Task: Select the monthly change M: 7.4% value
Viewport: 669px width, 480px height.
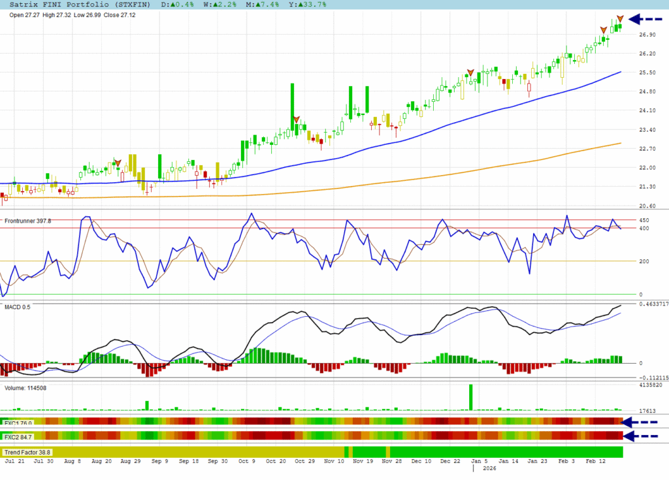Action: pos(261,5)
